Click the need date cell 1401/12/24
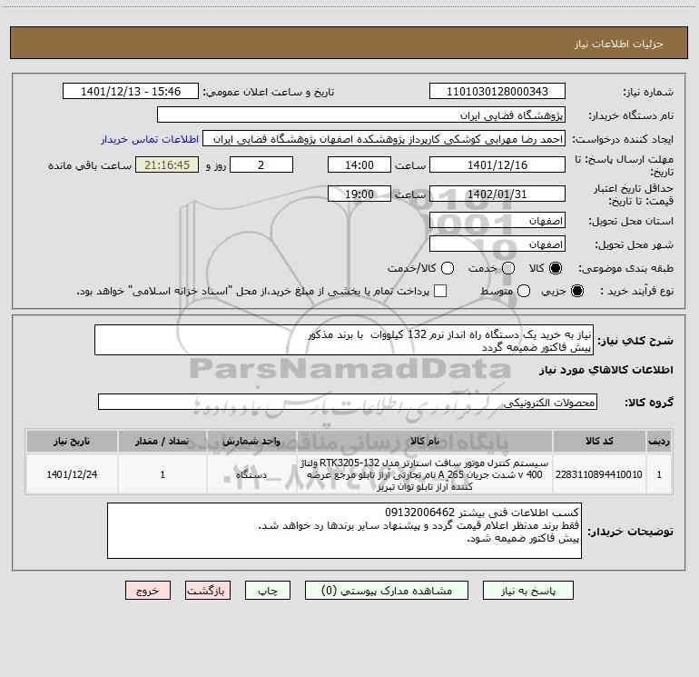The height and width of the screenshot is (677, 699). click(72, 474)
